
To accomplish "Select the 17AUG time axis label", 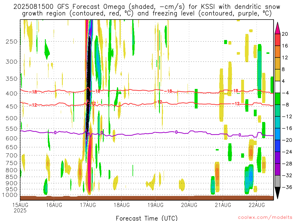I will (x=88, y=205).
